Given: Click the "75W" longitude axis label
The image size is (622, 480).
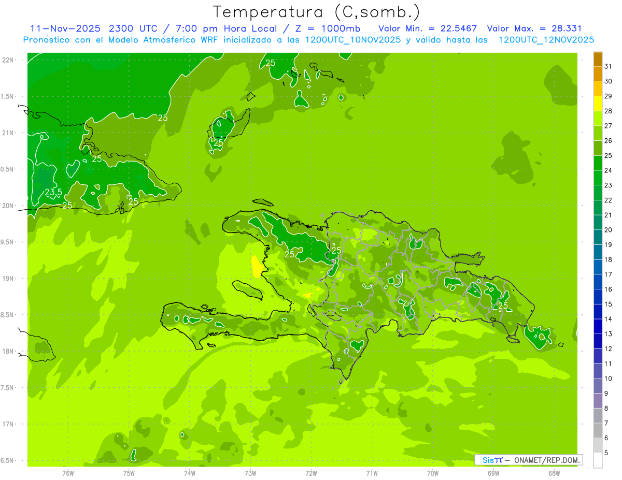Looking at the screenshot, I should [x=129, y=473].
